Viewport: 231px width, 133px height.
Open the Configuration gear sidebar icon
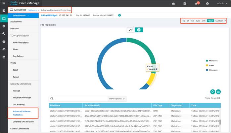(4, 26)
